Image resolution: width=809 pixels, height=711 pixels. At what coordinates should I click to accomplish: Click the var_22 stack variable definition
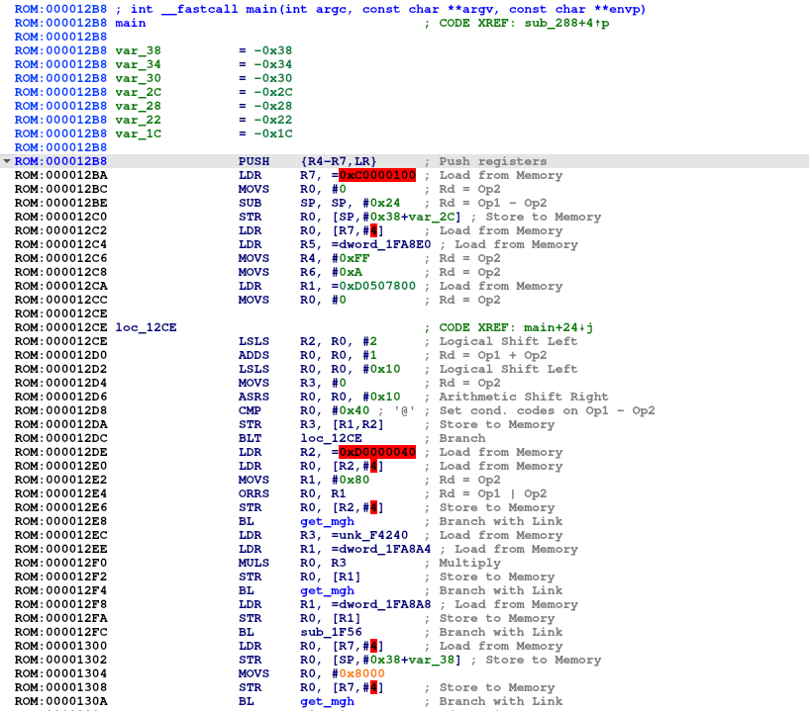click(138, 120)
